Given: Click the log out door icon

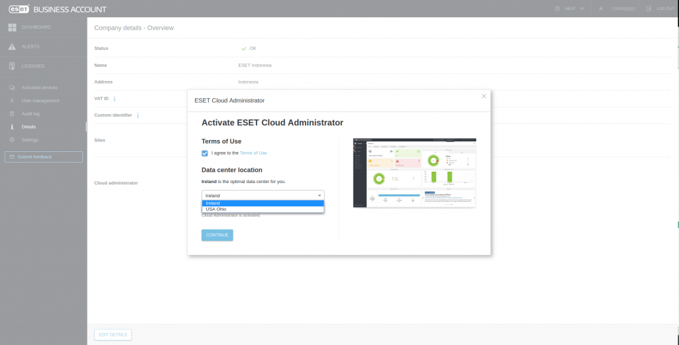Looking at the screenshot, I should pyautogui.click(x=648, y=9).
